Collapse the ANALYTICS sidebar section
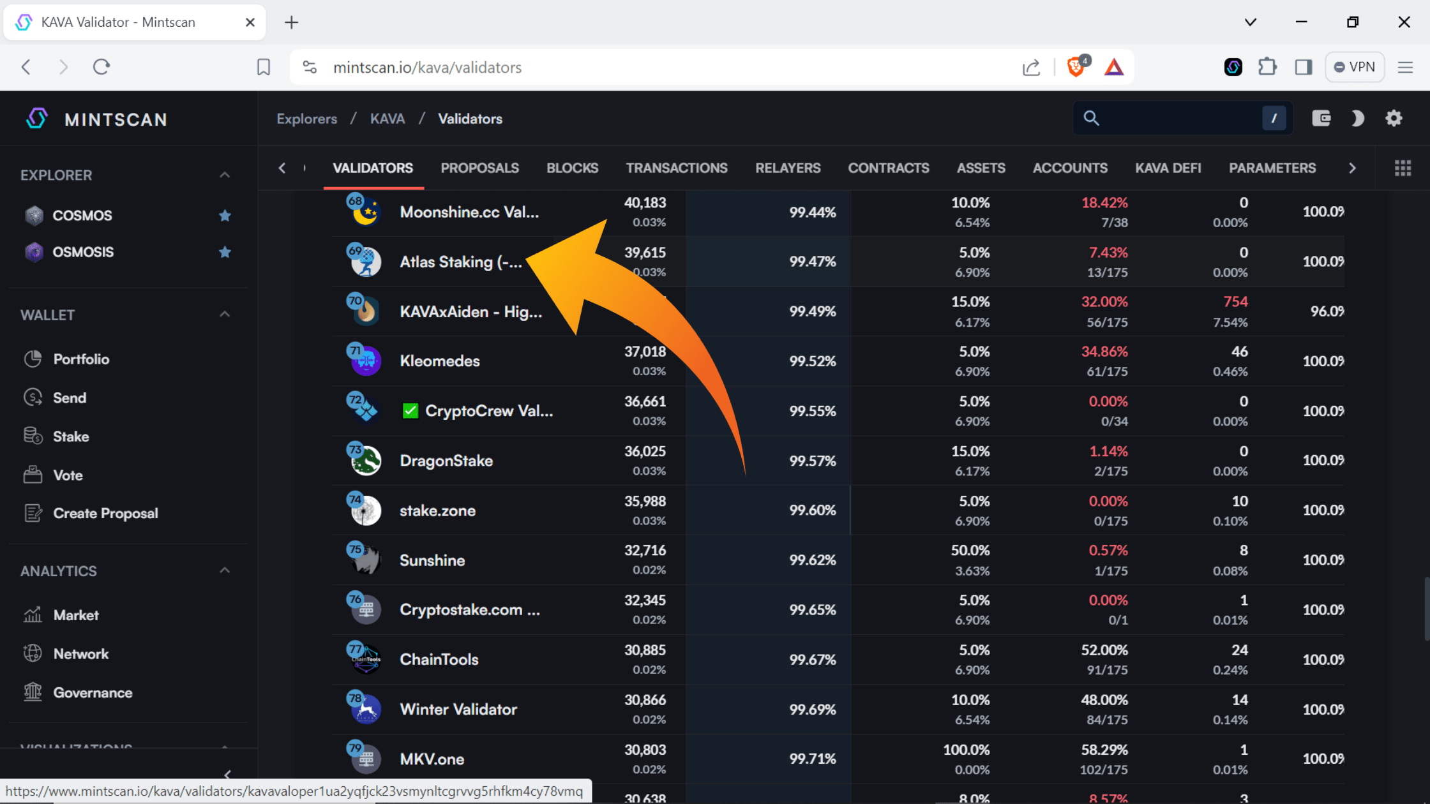Viewport: 1430px width, 804px height. coord(224,570)
